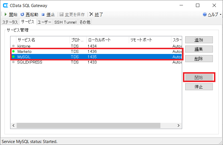Close the CData SQL Gateway window
The height and width of the screenshot is (145, 223).
214,5
